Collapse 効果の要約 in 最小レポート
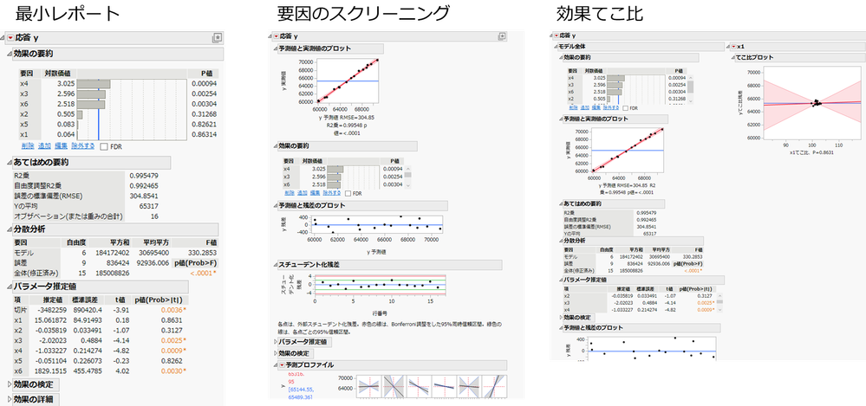 [x=9, y=54]
